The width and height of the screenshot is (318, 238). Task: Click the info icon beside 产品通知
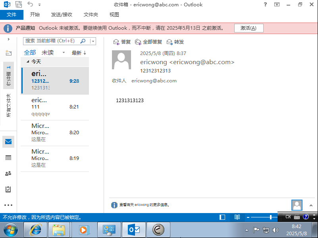[x=8, y=29]
